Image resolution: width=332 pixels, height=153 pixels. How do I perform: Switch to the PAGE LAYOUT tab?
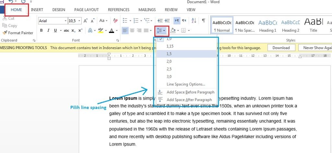point(86,10)
